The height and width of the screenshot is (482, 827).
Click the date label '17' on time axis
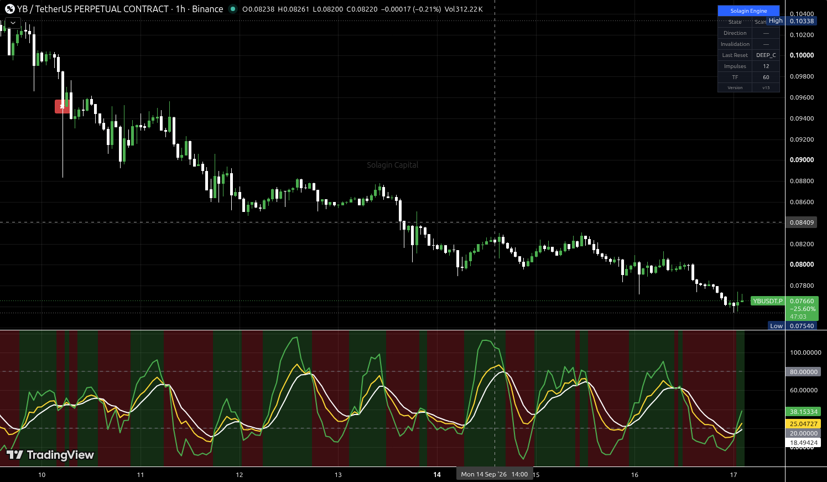734,475
